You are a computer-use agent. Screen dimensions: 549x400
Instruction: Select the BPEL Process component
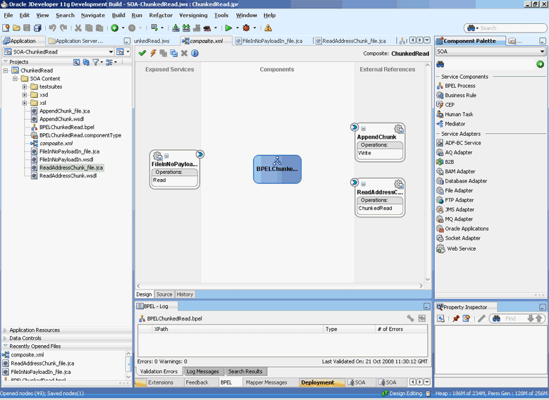[459, 86]
